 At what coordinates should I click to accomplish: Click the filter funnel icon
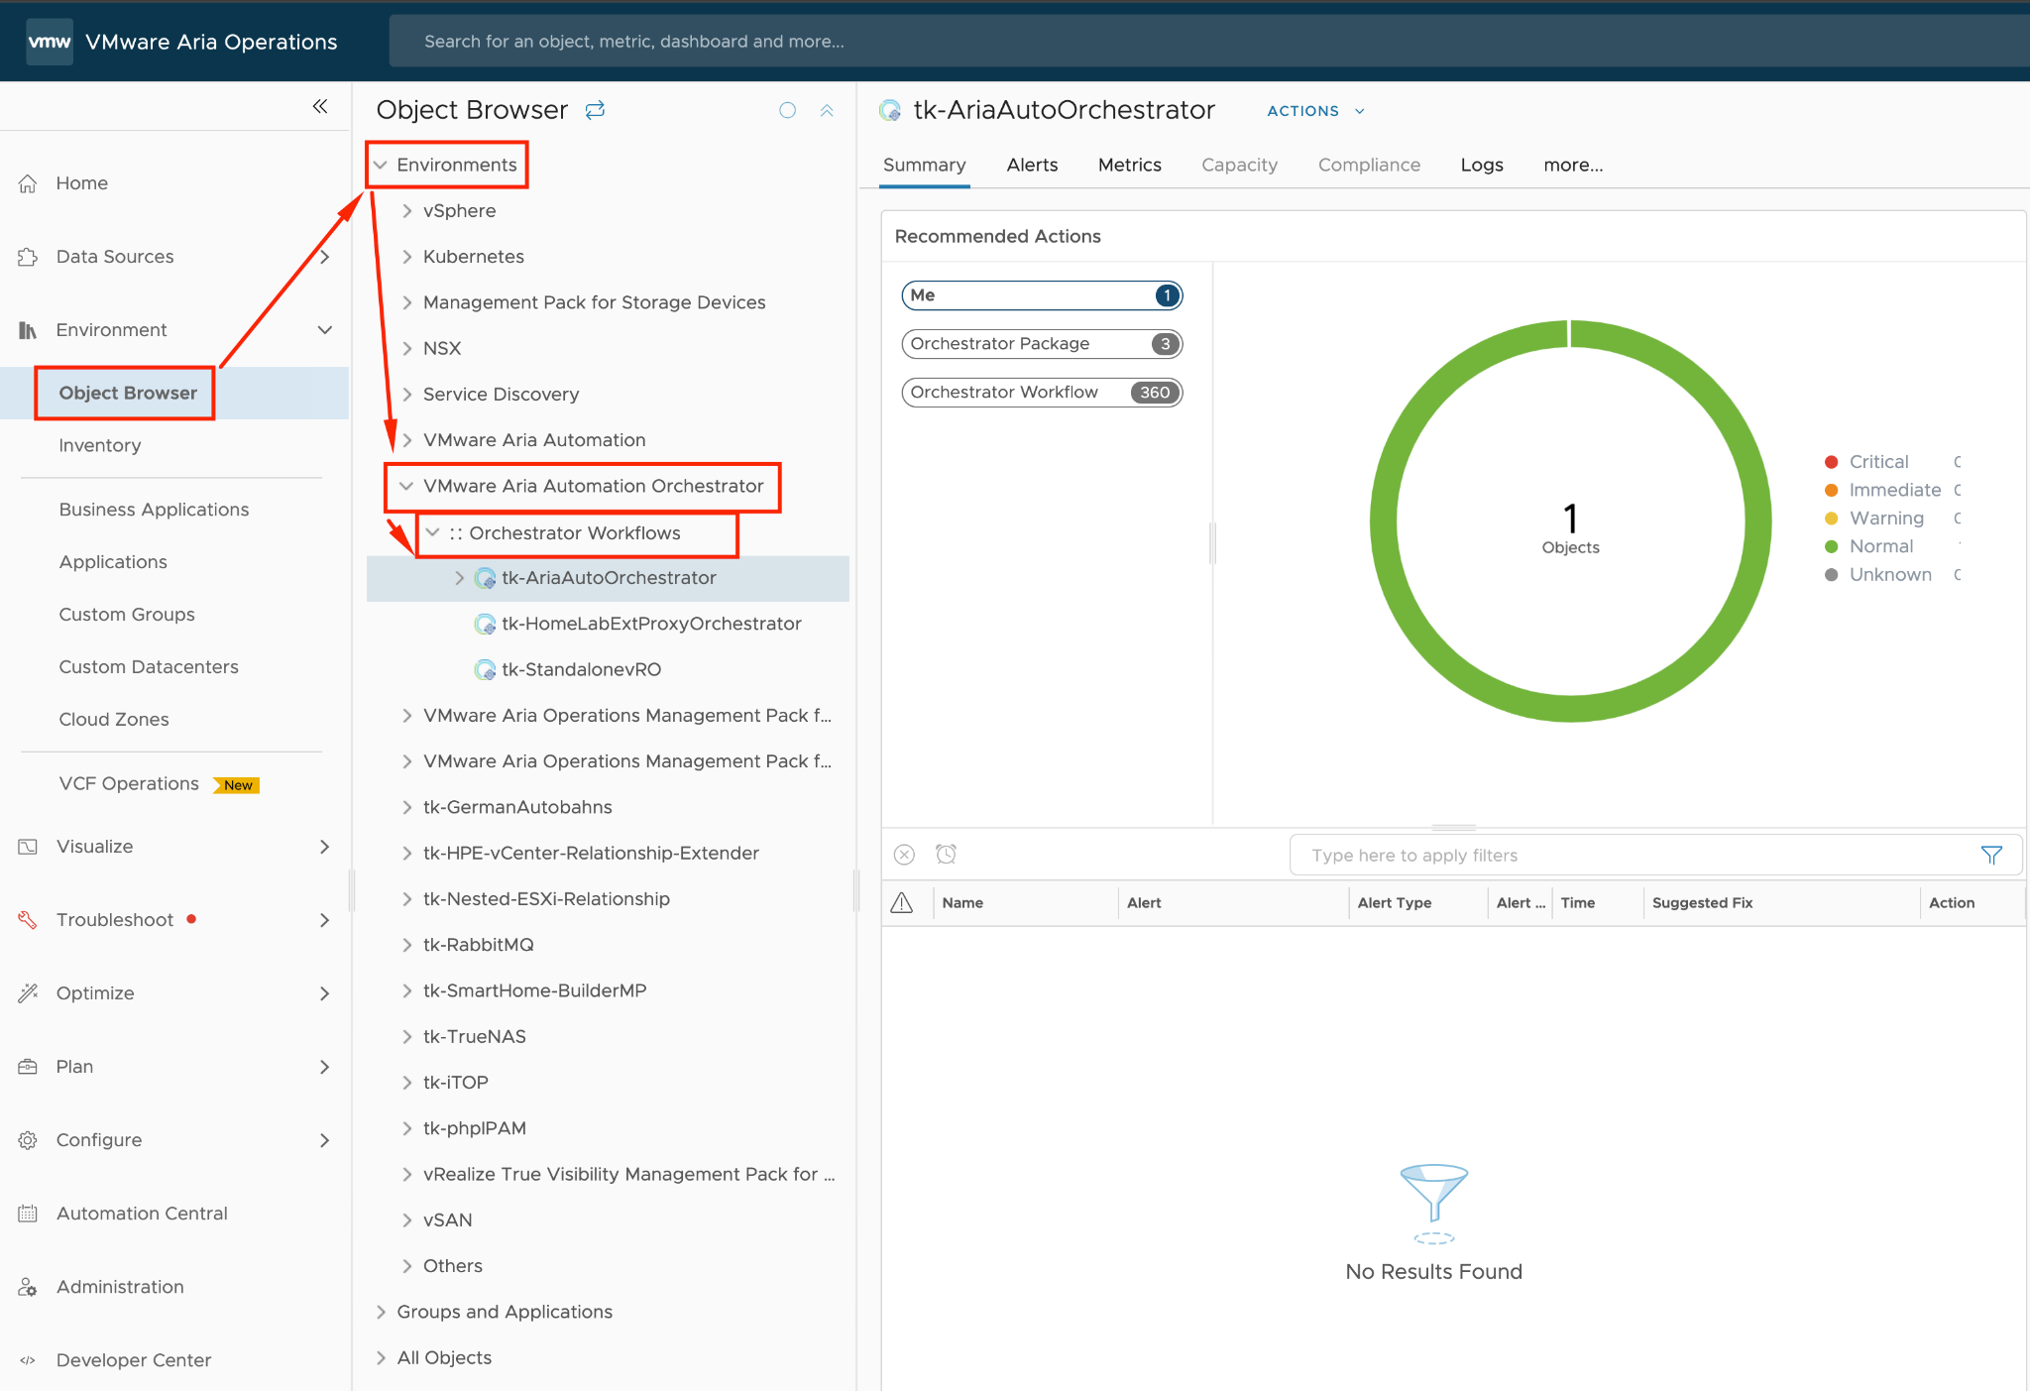tap(1991, 855)
